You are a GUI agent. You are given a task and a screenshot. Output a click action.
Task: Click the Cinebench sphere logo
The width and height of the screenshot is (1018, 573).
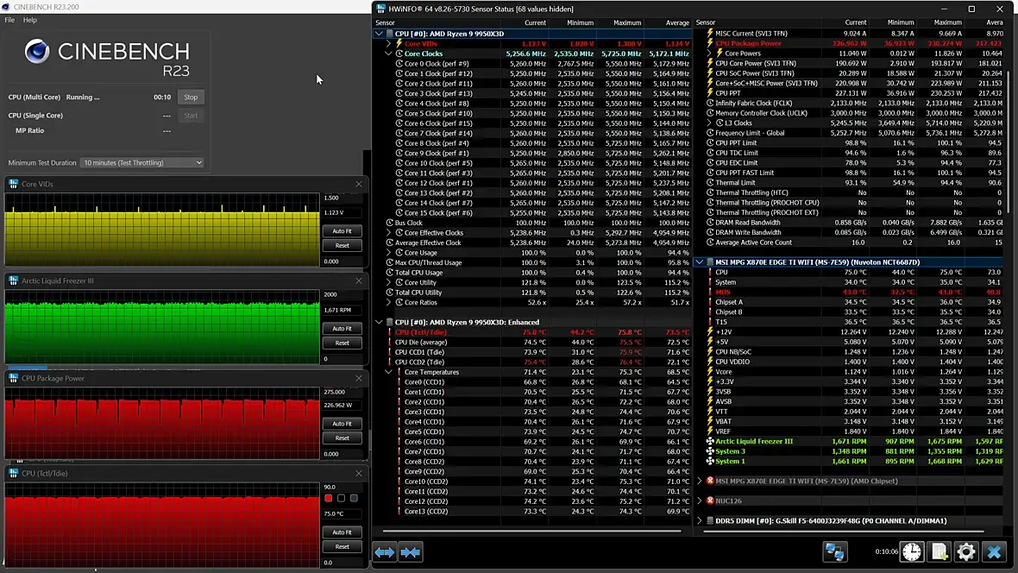[x=37, y=51]
